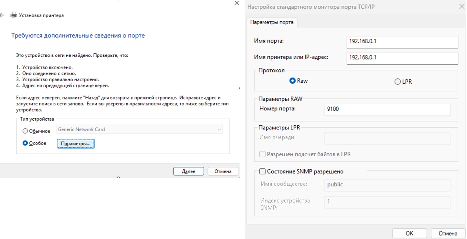Focus the Имя принтера или IP-адрес field
This screenshot has height=239, width=467.
coord(402,58)
